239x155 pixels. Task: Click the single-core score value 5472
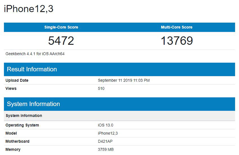click(x=61, y=41)
